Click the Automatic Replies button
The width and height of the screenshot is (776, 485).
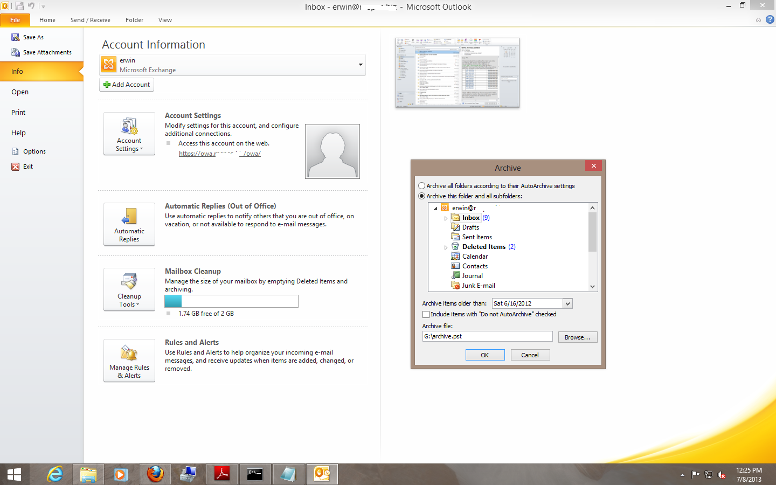point(129,224)
